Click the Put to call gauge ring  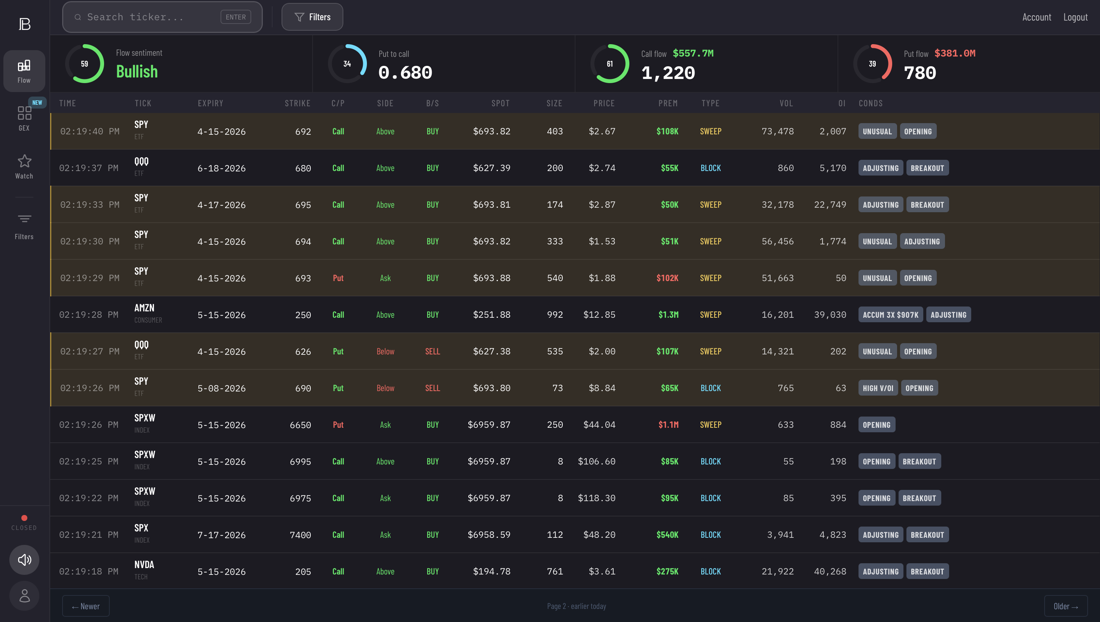click(347, 63)
